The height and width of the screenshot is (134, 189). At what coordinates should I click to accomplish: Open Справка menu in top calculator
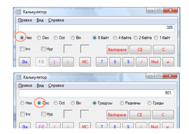(56, 20)
